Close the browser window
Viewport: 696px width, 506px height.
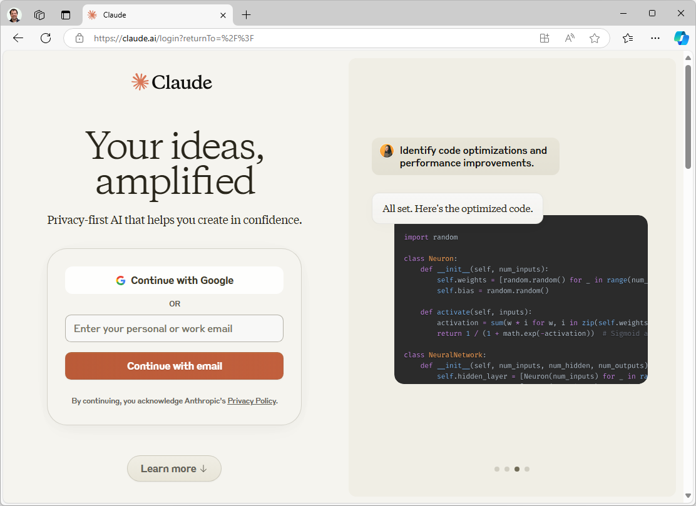[x=680, y=13]
